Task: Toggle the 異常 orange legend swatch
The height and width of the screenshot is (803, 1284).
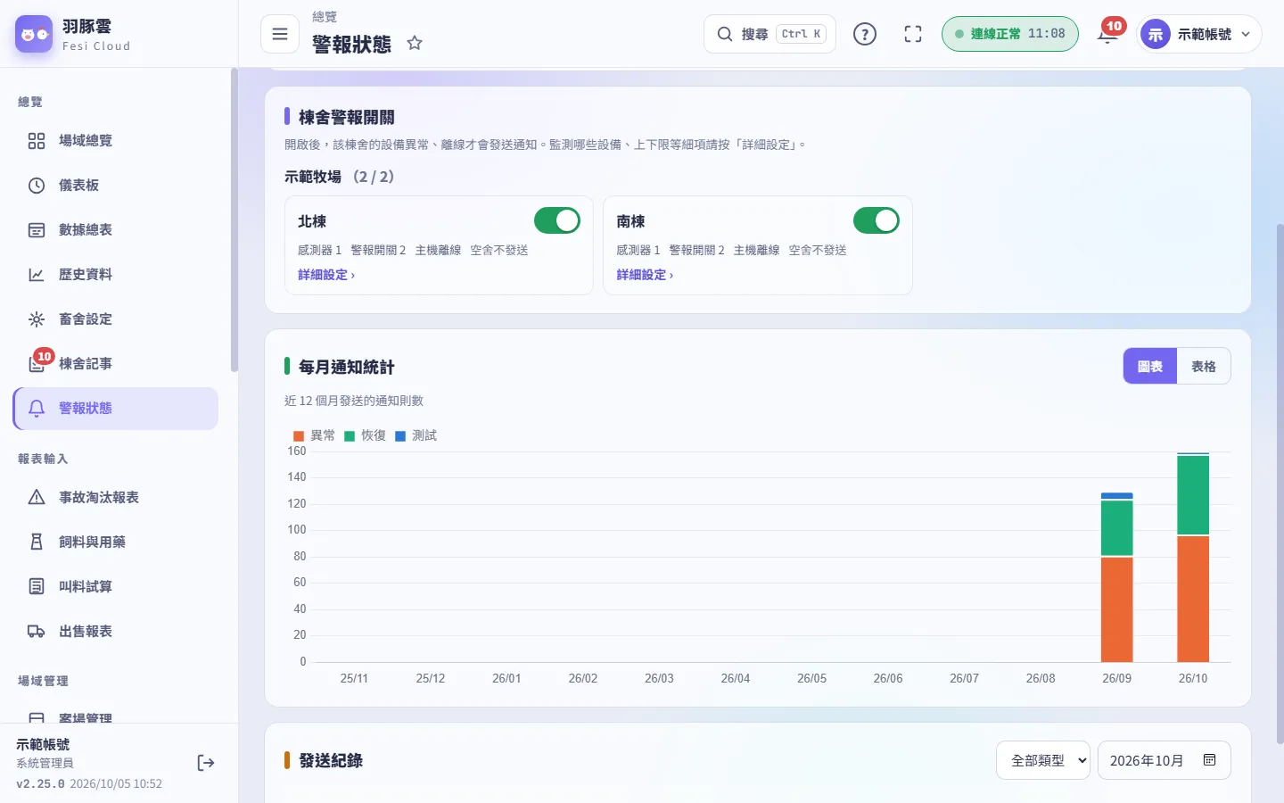Action: pos(299,436)
